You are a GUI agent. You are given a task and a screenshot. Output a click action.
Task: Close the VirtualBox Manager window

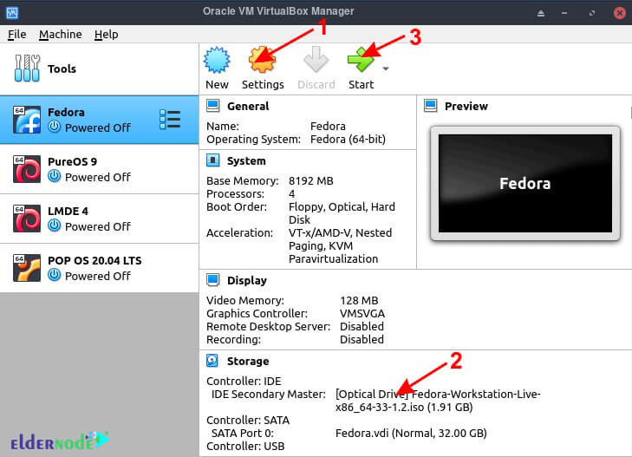[620, 13]
